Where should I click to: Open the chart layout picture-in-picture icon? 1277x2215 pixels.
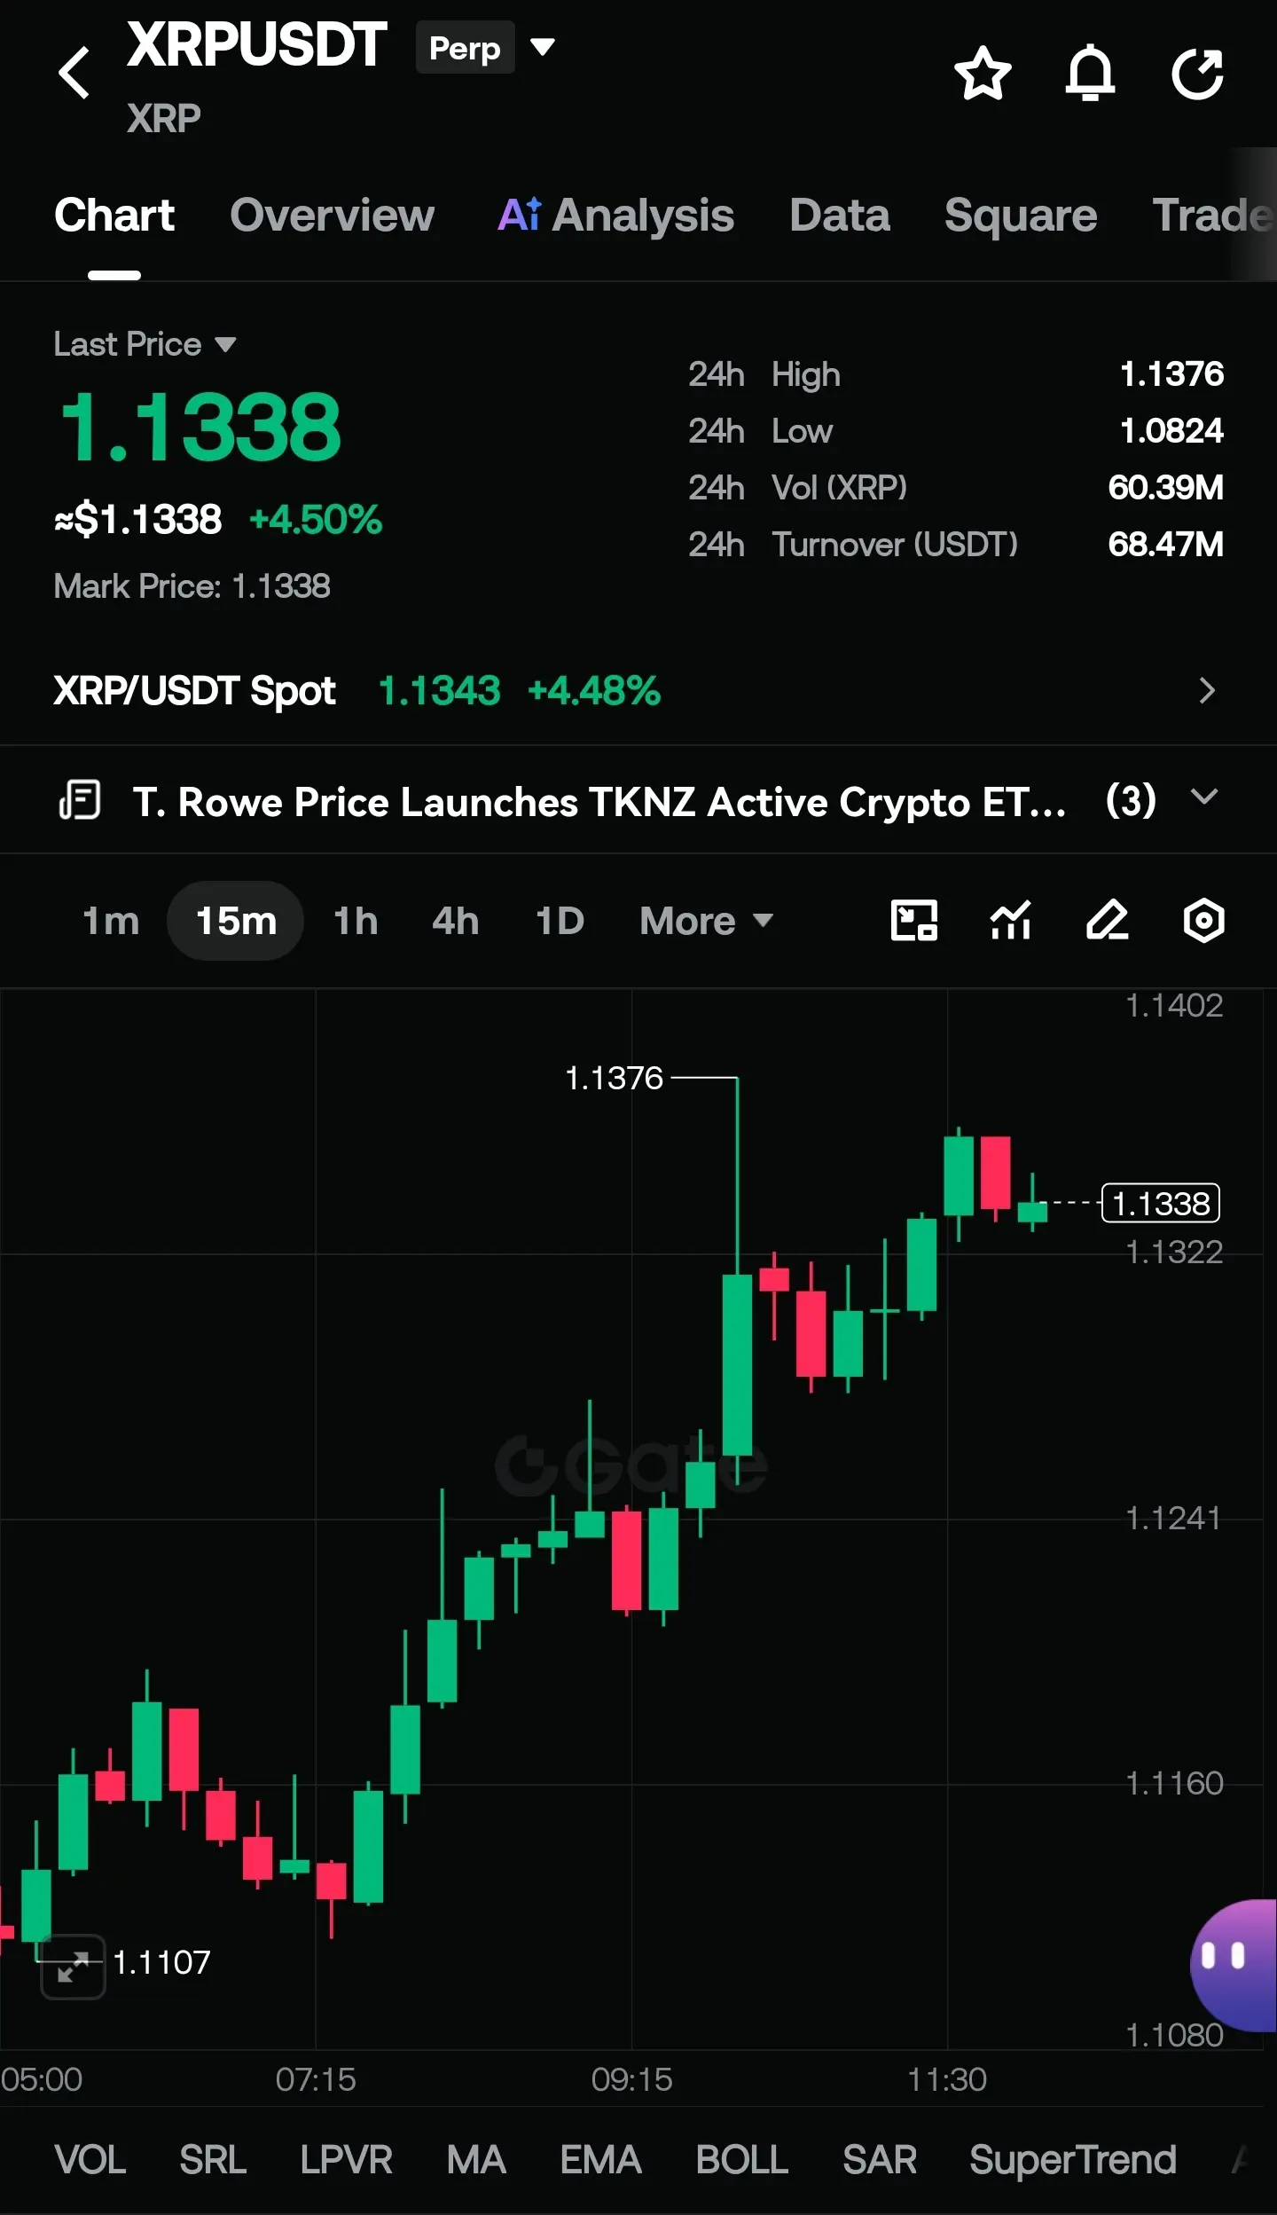click(x=913, y=920)
